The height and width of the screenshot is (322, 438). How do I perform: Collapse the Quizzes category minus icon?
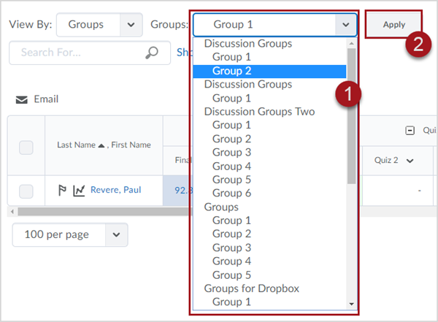[x=410, y=131]
